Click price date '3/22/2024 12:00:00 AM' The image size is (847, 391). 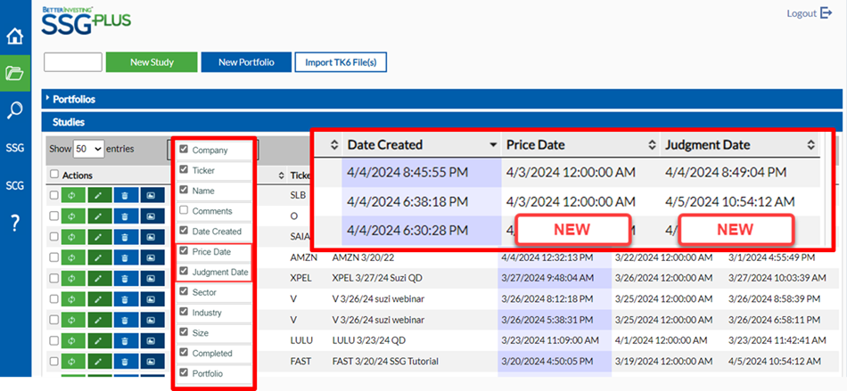pyautogui.click(x=665, y=257)
